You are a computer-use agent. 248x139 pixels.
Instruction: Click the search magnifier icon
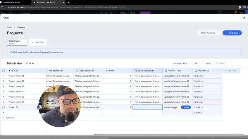[x=217, y=63]
